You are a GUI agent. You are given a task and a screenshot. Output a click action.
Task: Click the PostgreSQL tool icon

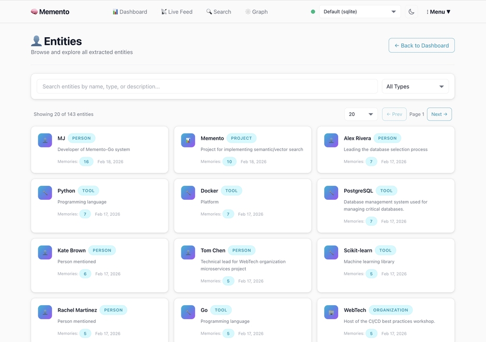(x=331, y=192)
